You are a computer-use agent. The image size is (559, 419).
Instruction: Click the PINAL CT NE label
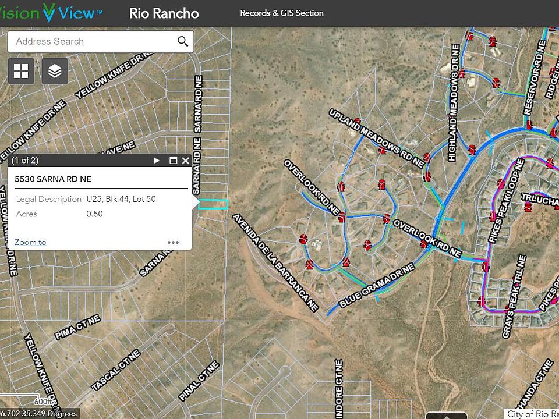click(x=198, y=381)
